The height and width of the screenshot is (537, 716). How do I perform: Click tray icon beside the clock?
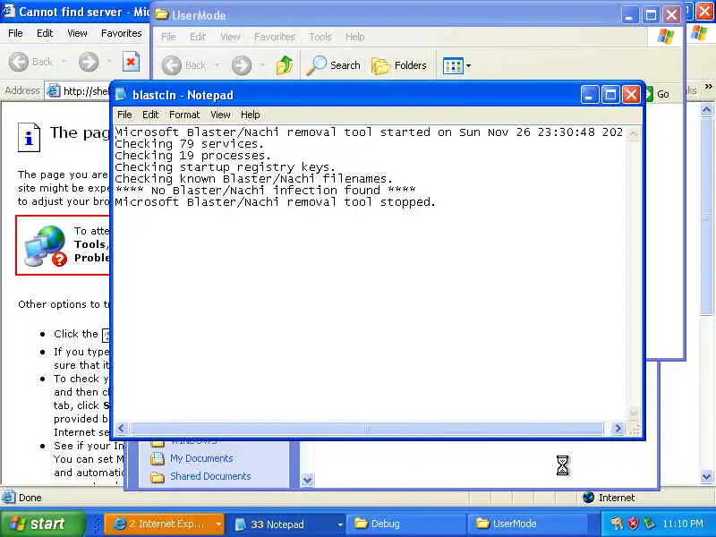(649, 524)
